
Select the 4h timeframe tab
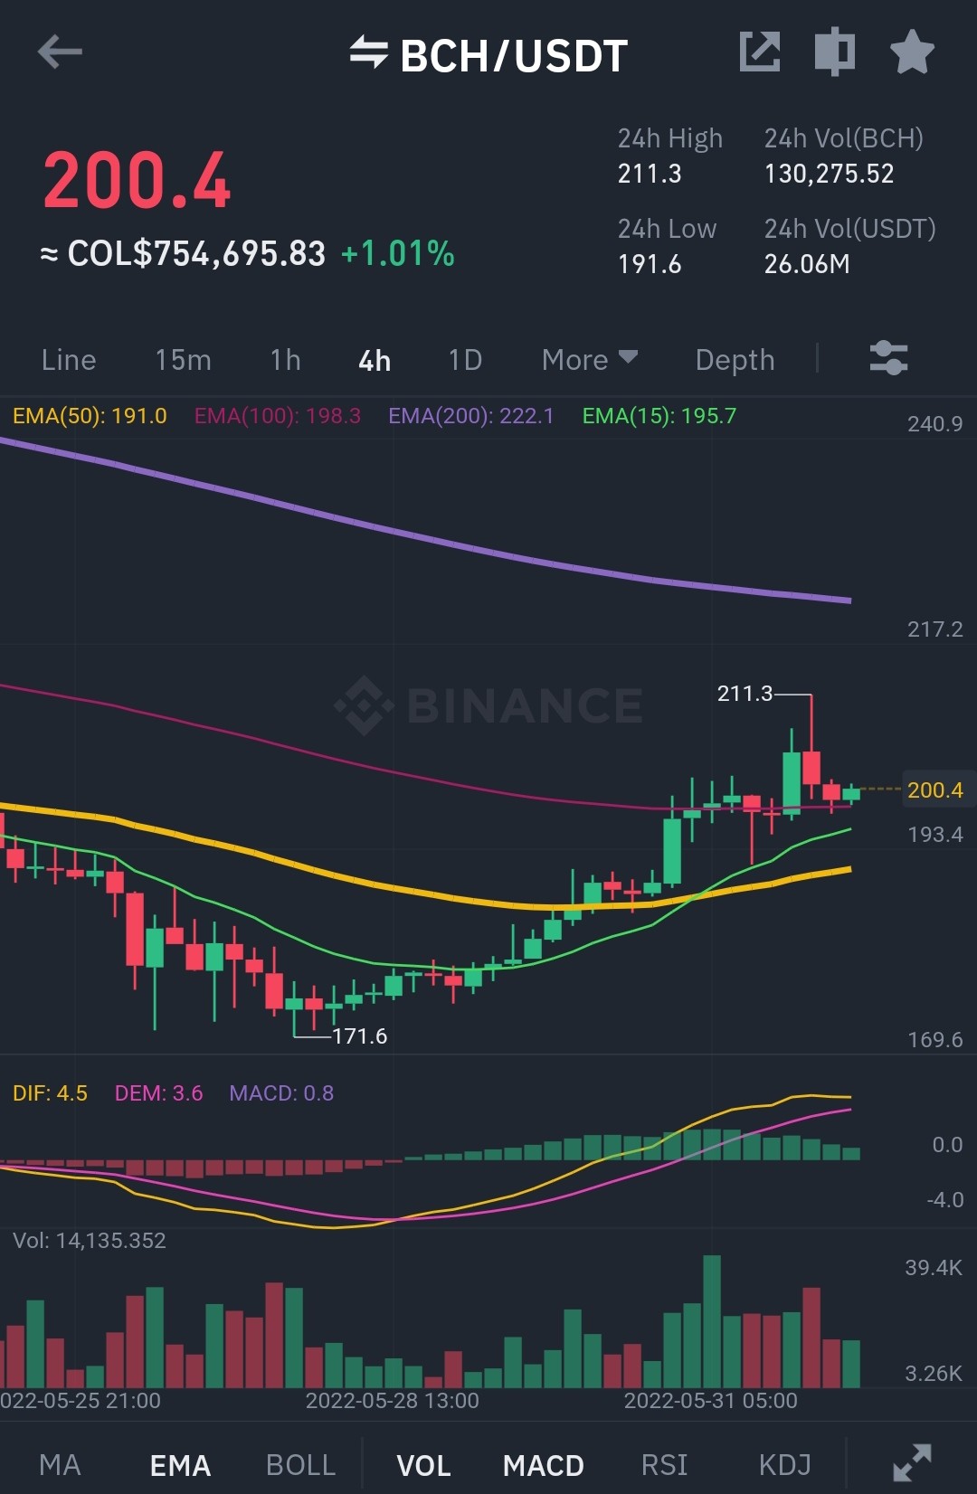pyautogui.click(x=375, y=360)
